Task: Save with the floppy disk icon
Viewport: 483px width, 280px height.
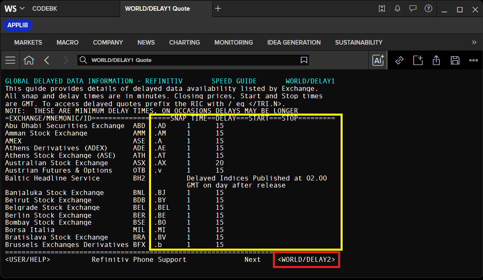Action: tap(455, 60)
